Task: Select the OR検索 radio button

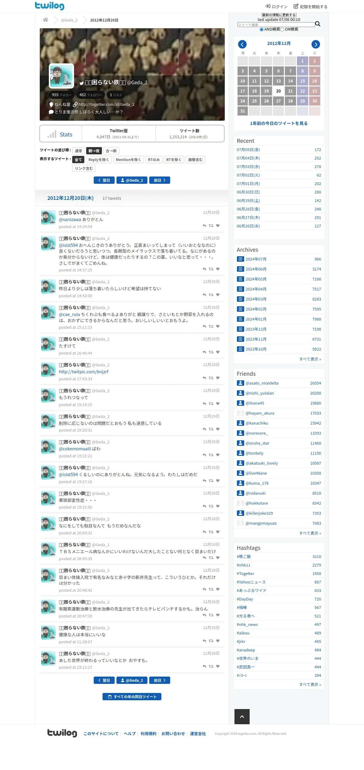Action: click(282, 29)
